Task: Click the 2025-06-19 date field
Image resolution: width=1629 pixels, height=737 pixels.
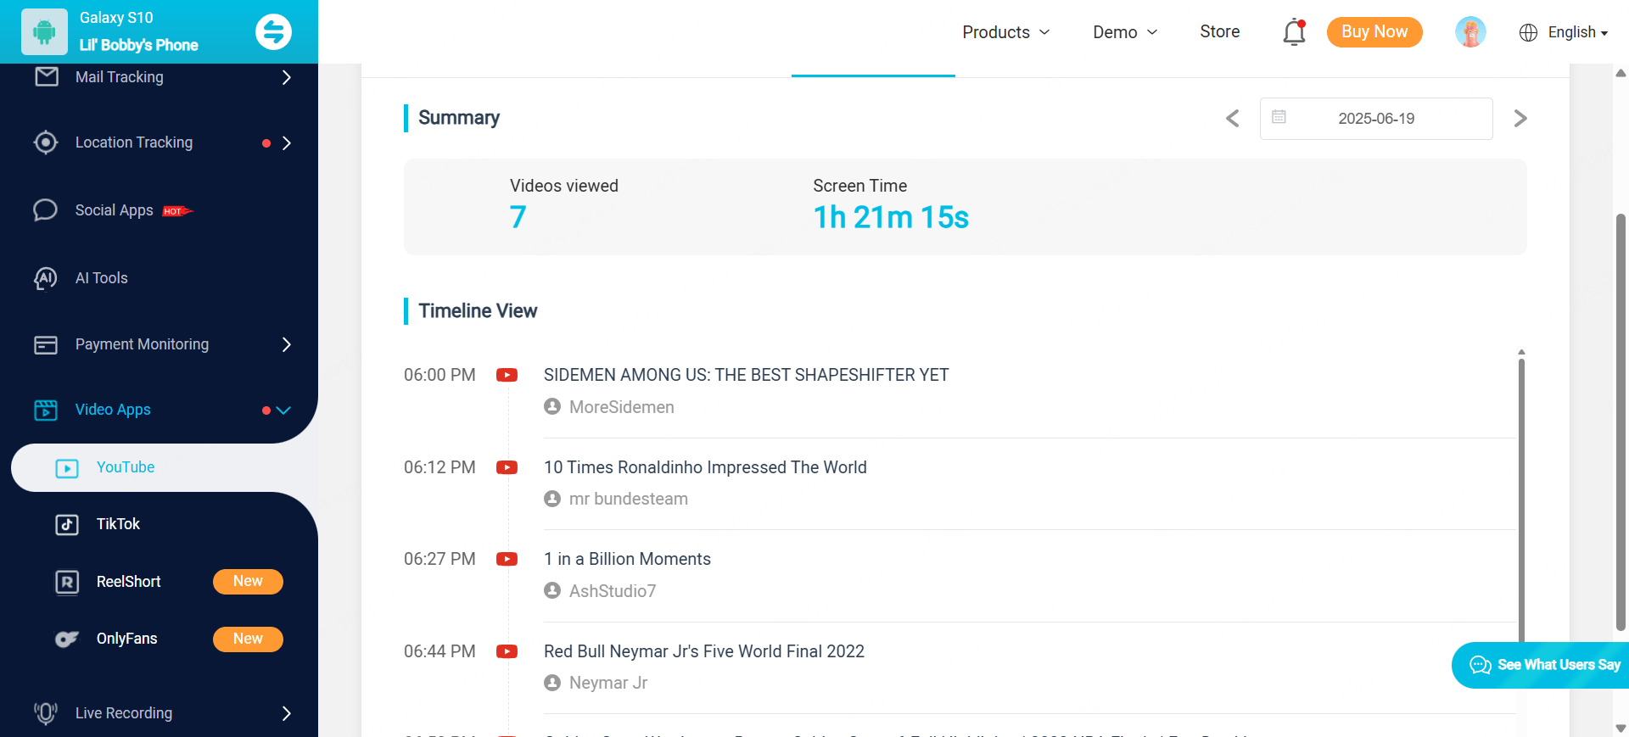Action: click(1376, 119)
